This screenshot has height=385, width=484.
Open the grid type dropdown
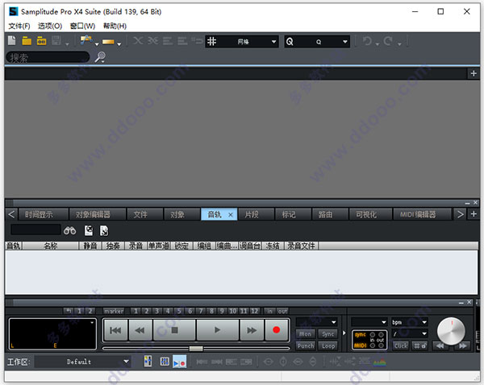click(273, 42)
